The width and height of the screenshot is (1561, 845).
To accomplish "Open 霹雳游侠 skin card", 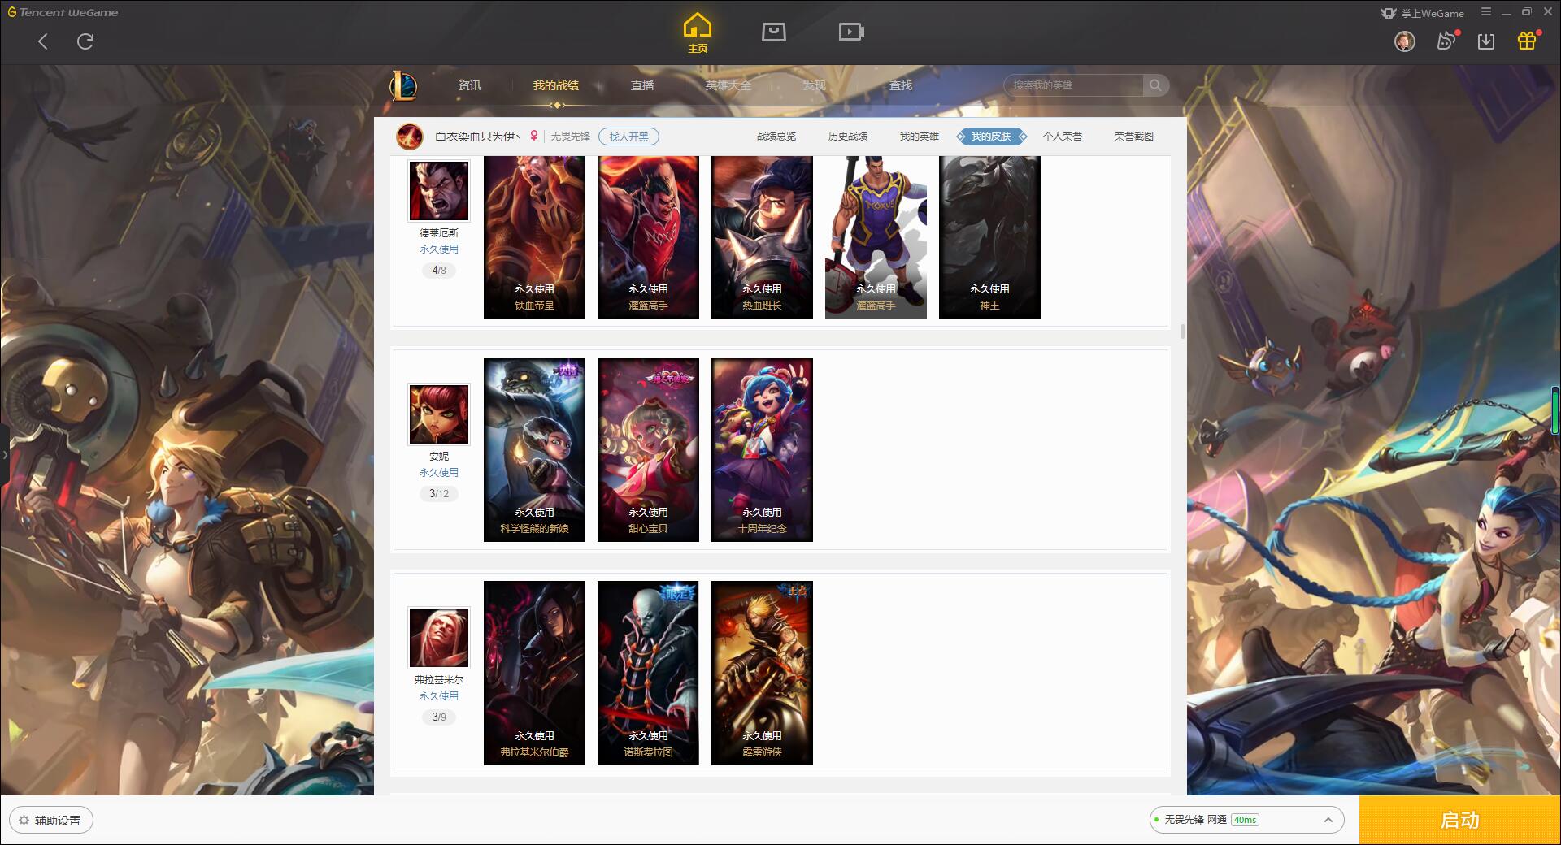I will click(x=762, y=673).
